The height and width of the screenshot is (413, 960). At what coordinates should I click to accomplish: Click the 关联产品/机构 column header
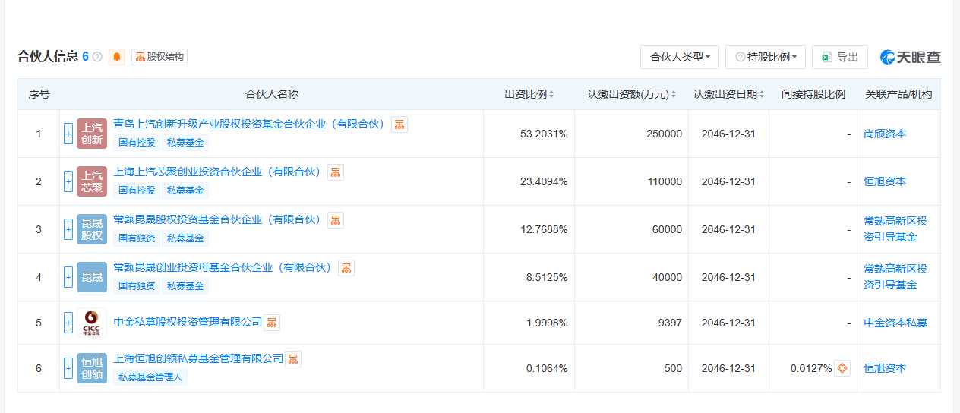[898, 94]
